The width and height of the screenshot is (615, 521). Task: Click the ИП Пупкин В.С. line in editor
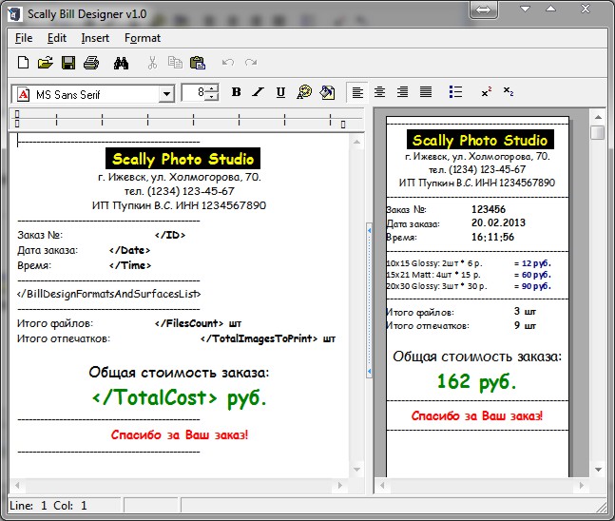180,205
